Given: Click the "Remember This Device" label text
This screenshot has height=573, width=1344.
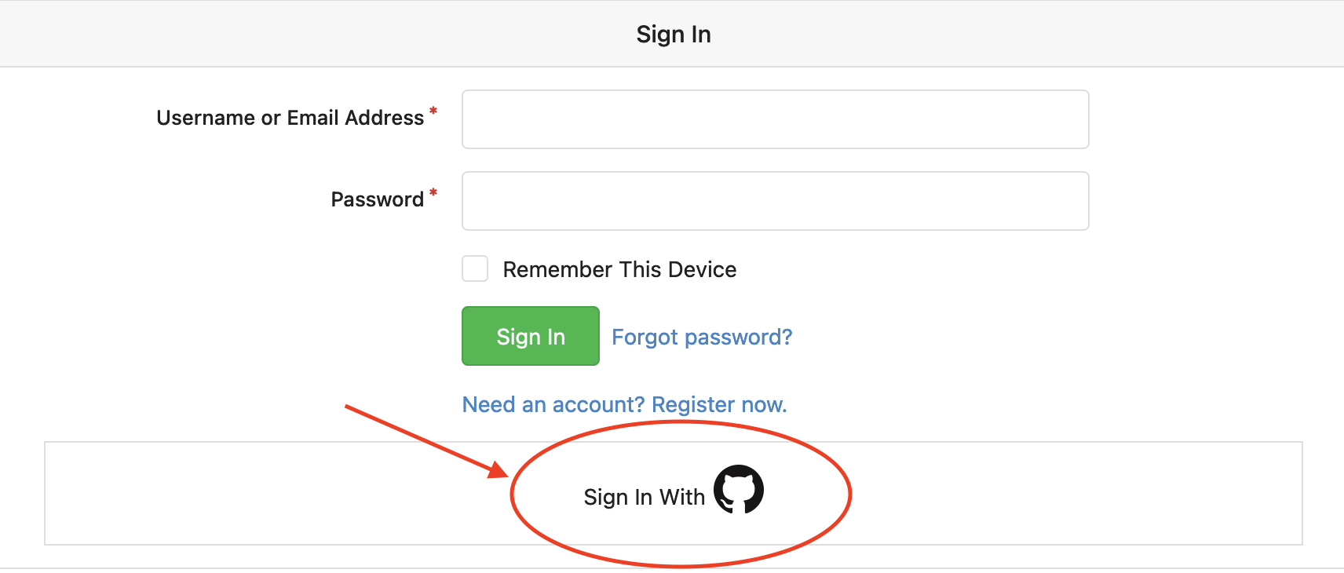Looking at the screenshot, I should 619,269.
